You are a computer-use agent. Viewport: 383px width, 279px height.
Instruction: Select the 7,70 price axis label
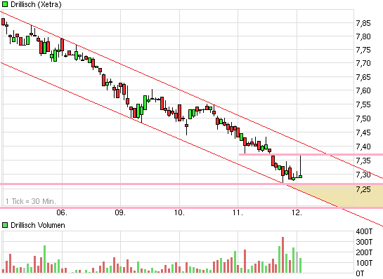click(363, 63)
